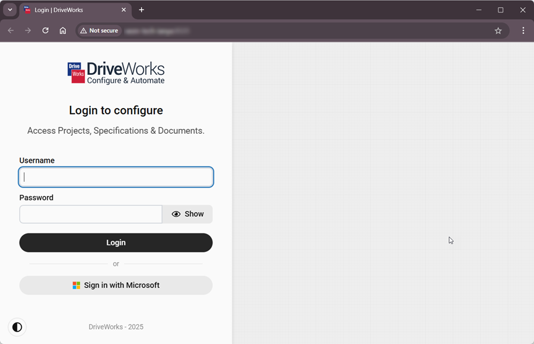This screenshot has height=344, width=534.
Task: Open a new browser tab
Action: tap(141, 10)
